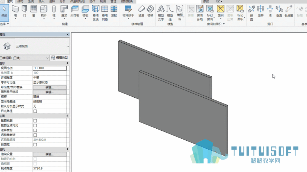307x172 pixels.
Task: Choose the Ceiling (天花板) tool
Action: coord(75,11)
